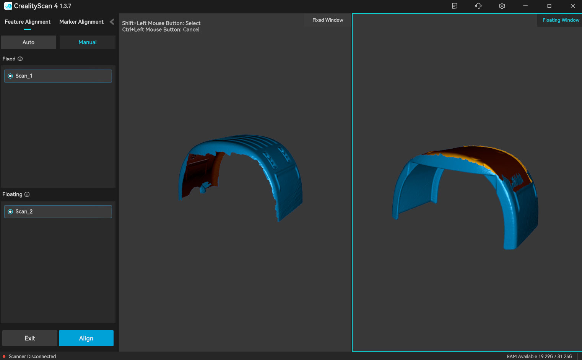This screenshot has width=582, height=360.
Task: Select the Scan_1 radio button under Fixed
Action: 10,76
